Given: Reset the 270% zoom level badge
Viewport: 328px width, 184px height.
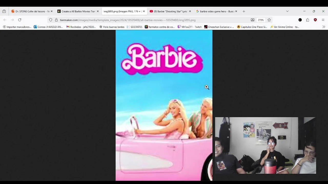Looking at the screenshot, I should (x=261, y=20).
